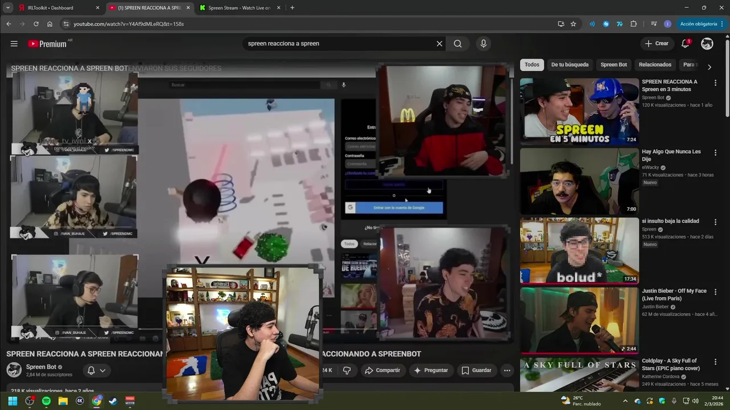Open the Shazam extension icon
The width and height of the screenshot is (730, 410).
(x=606, y=24)
